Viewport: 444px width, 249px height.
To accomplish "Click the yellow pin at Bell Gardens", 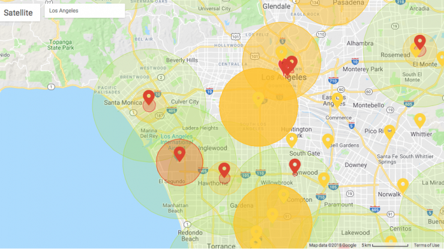I will [x=328, y=141].
